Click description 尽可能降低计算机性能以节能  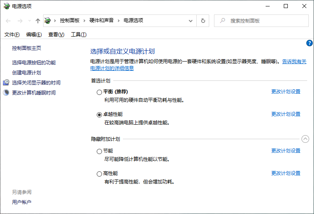[x=137, y=159]
